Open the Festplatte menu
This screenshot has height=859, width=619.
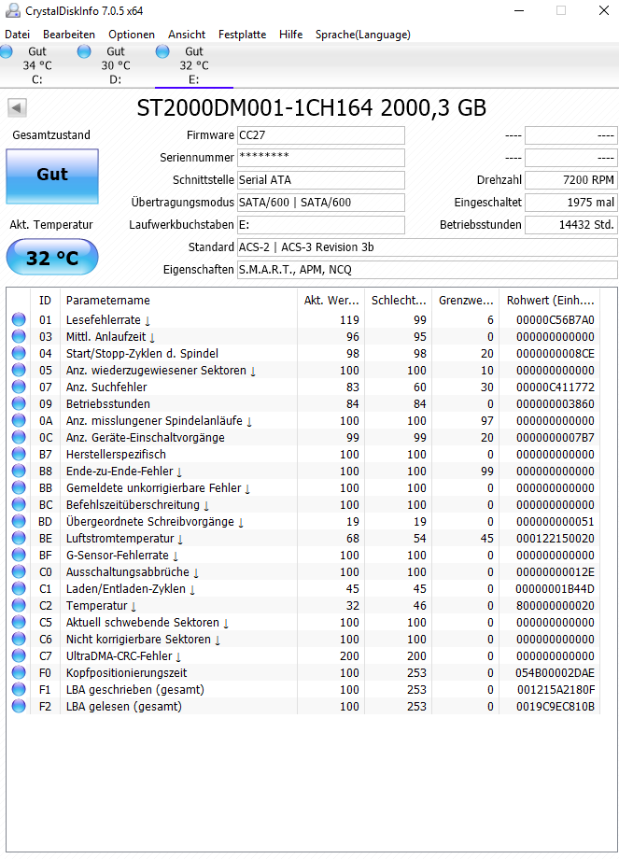(x=242, y=34)
